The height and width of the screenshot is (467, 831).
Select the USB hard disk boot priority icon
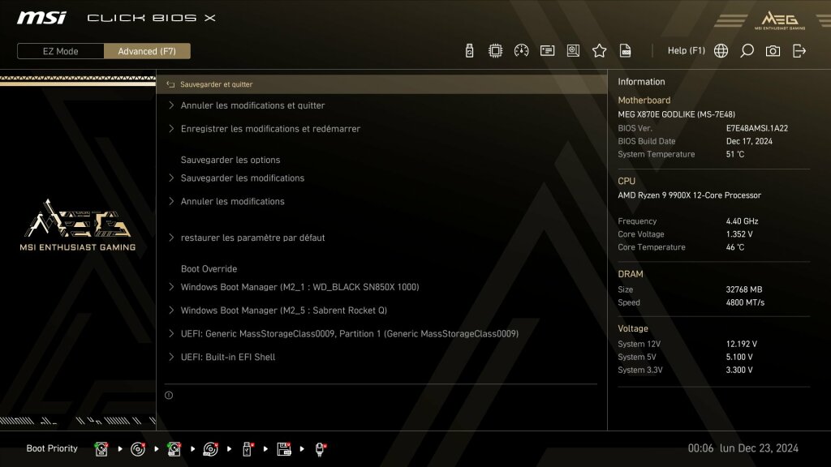(174, 449)
